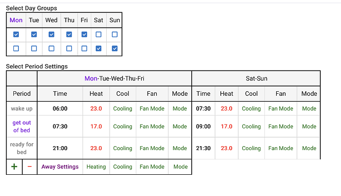Check Thu in second day group row
This screenshot has height=196, width=341.
[x=69, y=48]
